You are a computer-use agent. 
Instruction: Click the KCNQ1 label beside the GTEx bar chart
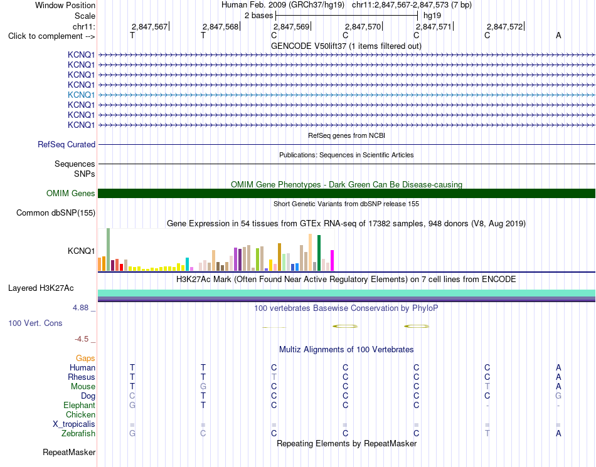coord(81,251)
